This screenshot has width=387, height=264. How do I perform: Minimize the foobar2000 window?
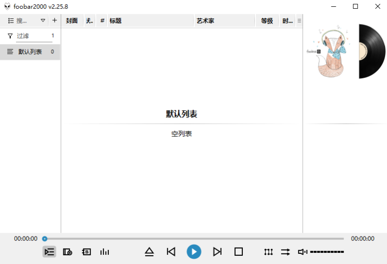[334, 6]
